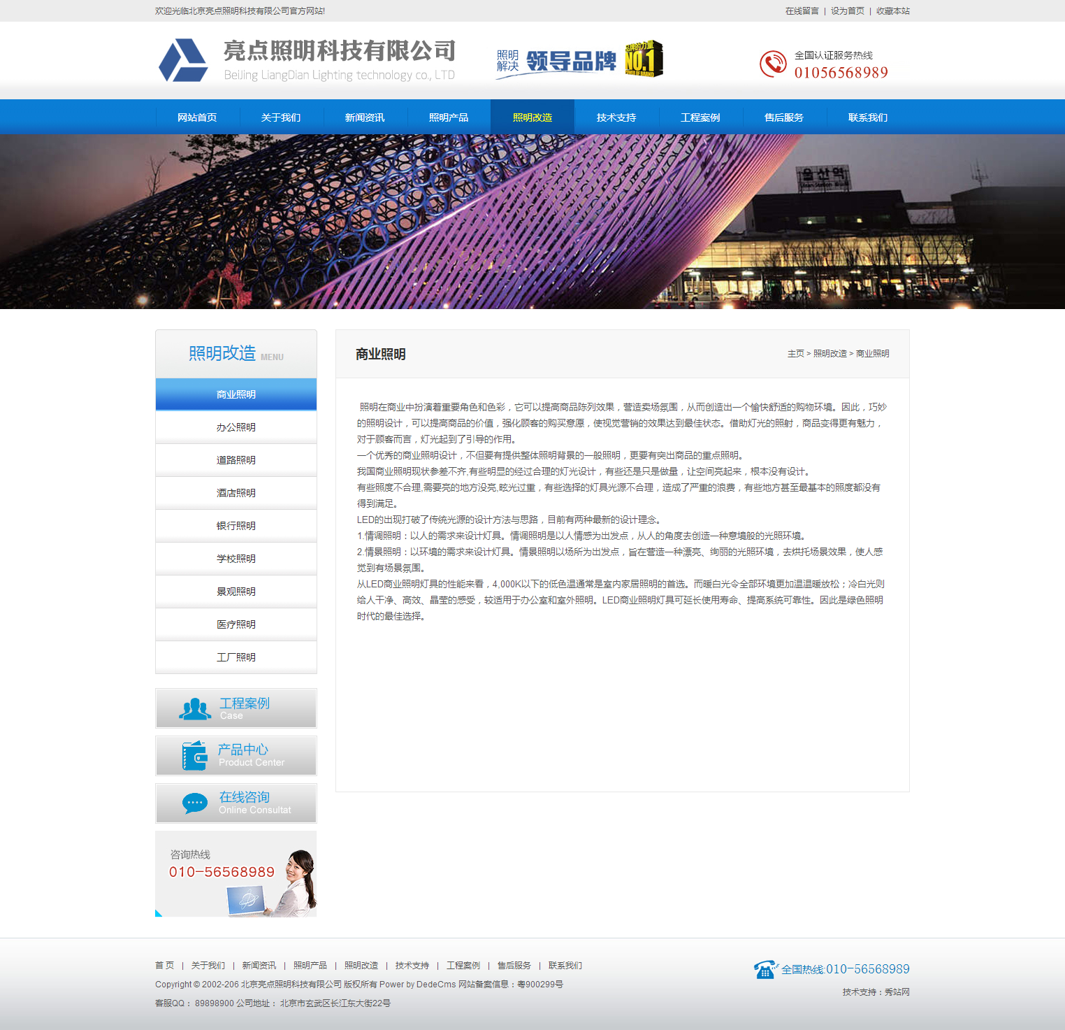Click the NO.1 gold brand badge

click(x=643, y=59)
